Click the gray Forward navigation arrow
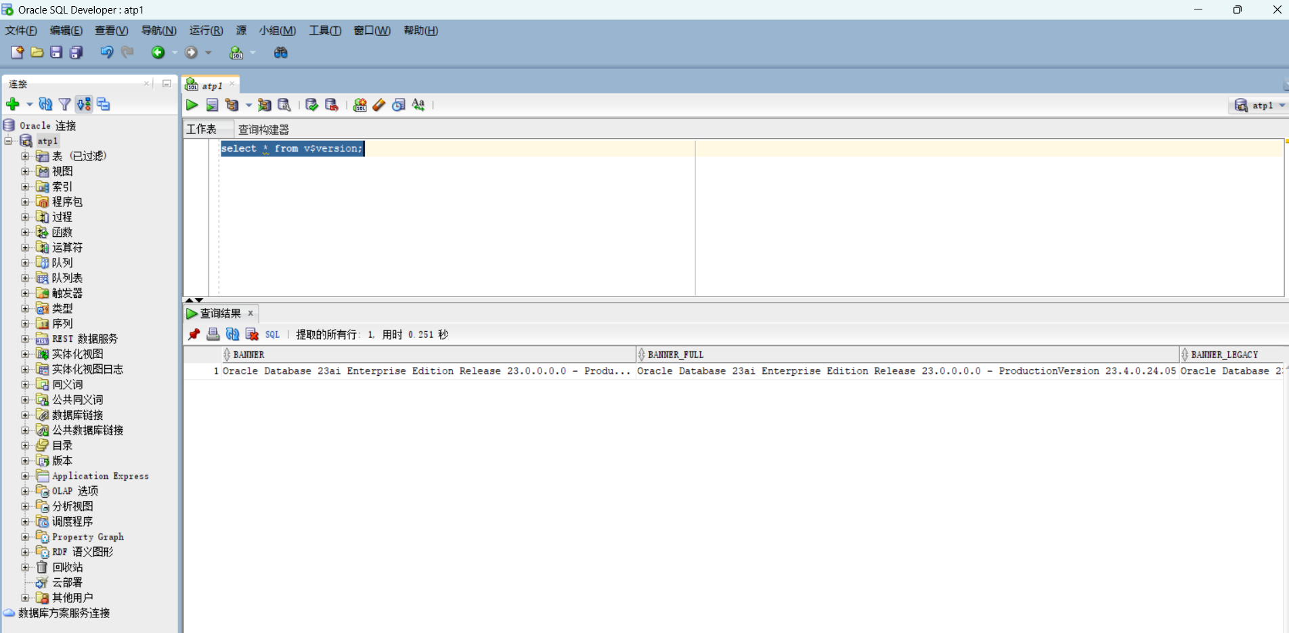 pyautogui.click(x=192, y=52)
